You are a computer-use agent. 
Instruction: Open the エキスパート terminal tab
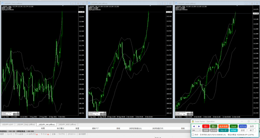point(72,134)
